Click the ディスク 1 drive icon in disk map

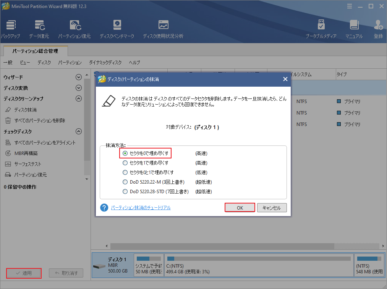coord(99,266)
